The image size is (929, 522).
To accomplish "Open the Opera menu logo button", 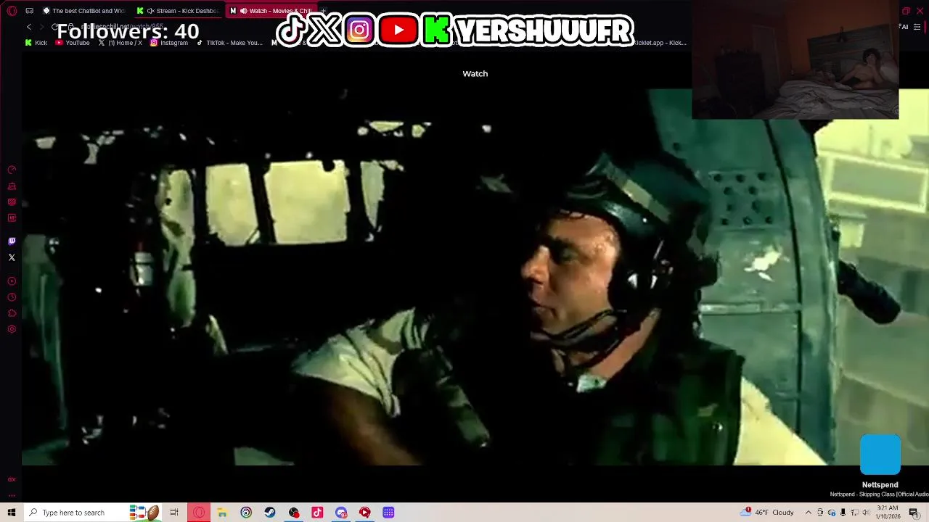I will pos(12,11).
